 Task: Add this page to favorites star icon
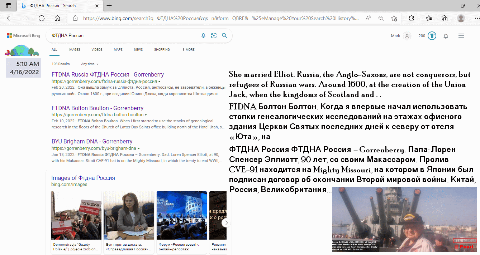(x=394, y=18)
